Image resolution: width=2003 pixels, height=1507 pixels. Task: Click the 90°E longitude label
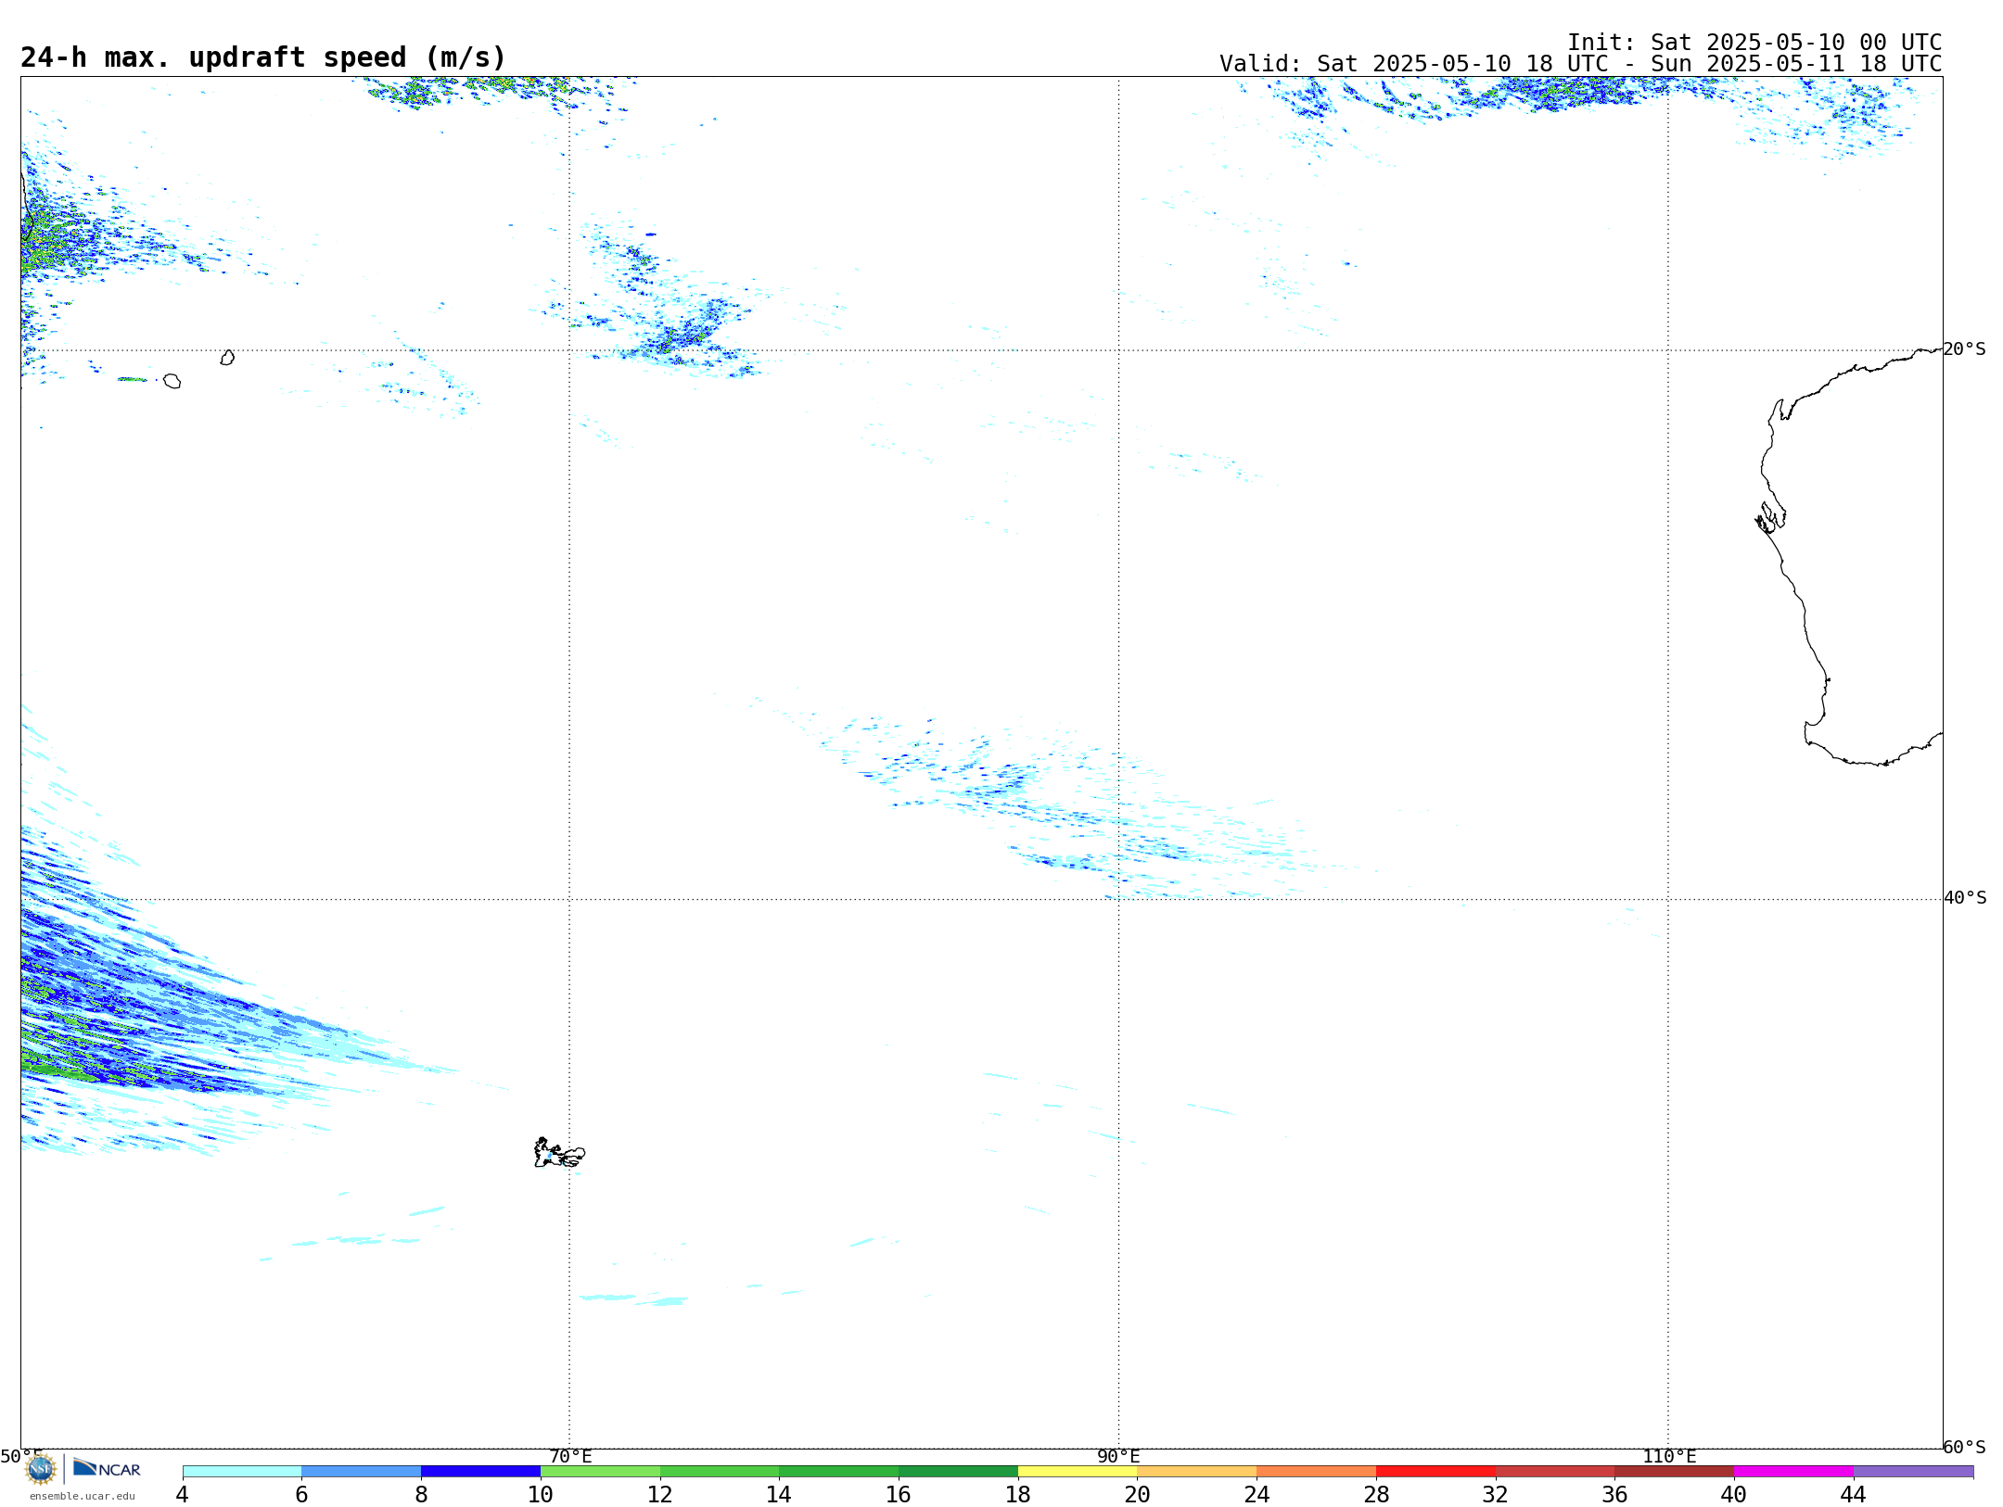click(x=1118, y=1456)
